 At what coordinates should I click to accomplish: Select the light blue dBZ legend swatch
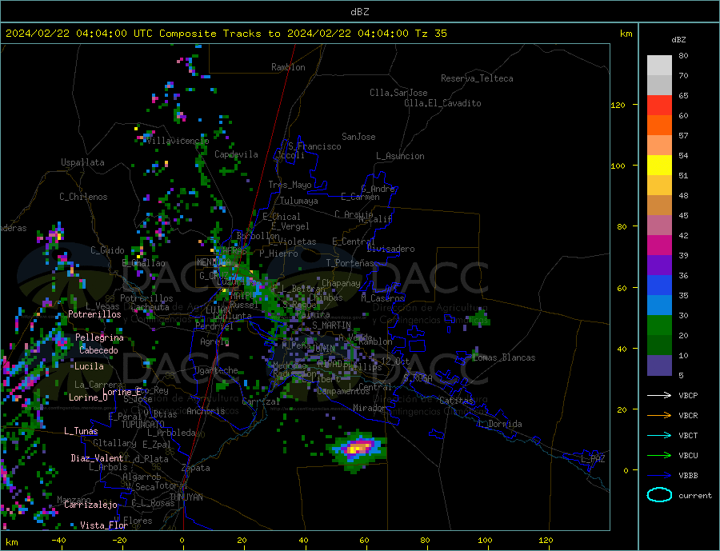(659, 305)
